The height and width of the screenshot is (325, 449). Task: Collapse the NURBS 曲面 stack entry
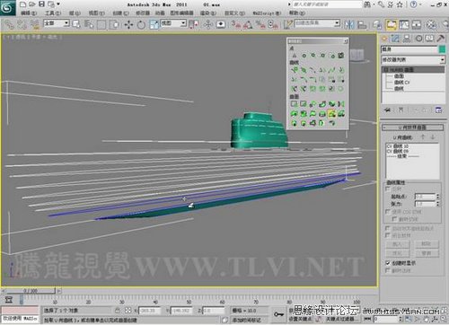point(386,69)
